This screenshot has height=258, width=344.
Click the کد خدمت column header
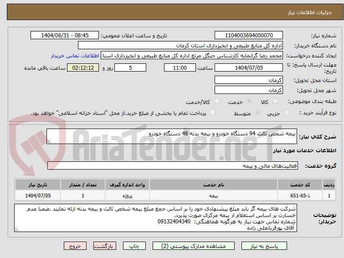coord(300,185)
